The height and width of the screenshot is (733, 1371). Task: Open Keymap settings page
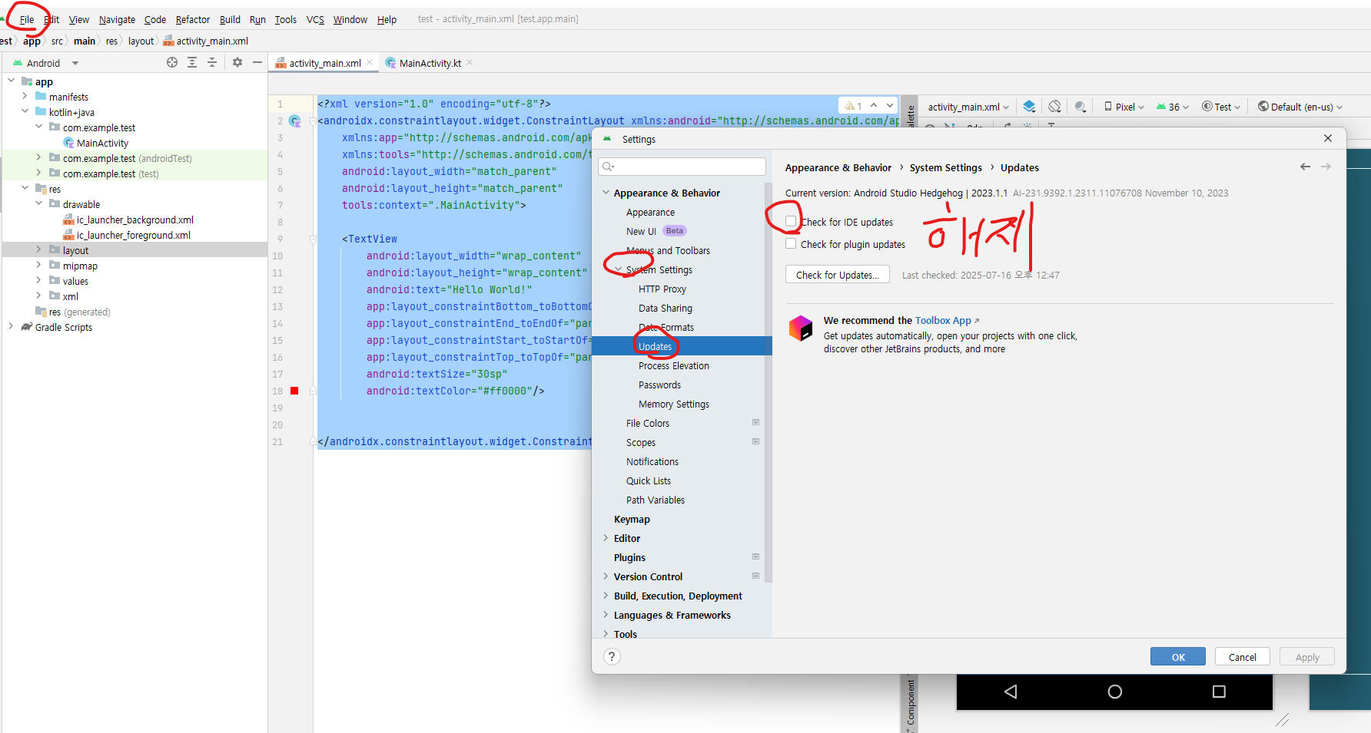[632, 519]
